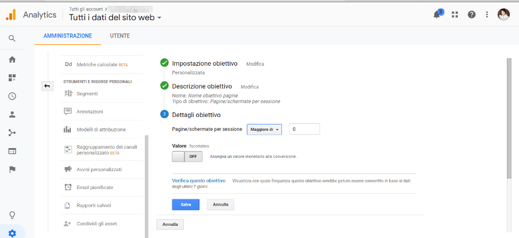
Task: Click the Raggruppamento dei canali personalizzato label
Action: point(107,150)
